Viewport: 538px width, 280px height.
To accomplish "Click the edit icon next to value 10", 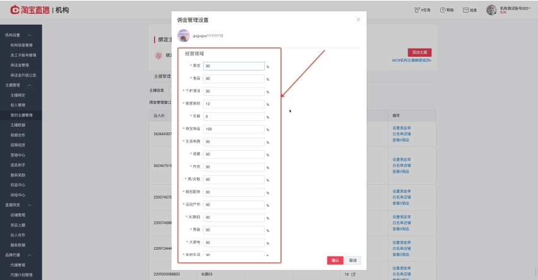I will pyautogui.click(x=353, y=274).
